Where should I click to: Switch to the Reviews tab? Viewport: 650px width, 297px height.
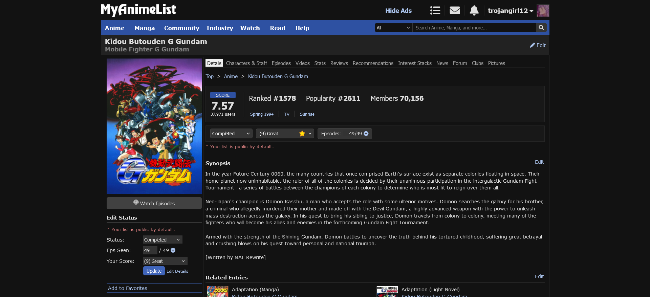pos(339,63)
